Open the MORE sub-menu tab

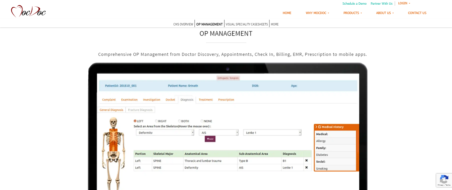(x=275, y=24)
